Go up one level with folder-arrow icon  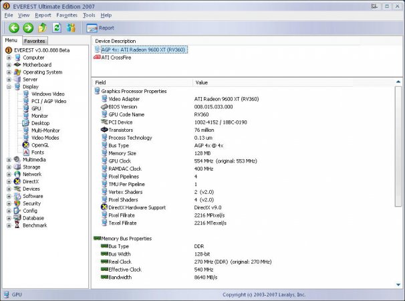(x=43, y=27)
